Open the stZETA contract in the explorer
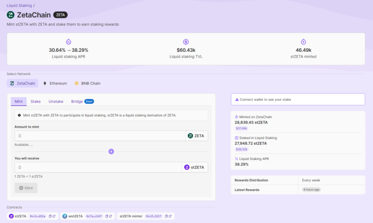Viewport: 373px width, 223px height. (54, 216)
